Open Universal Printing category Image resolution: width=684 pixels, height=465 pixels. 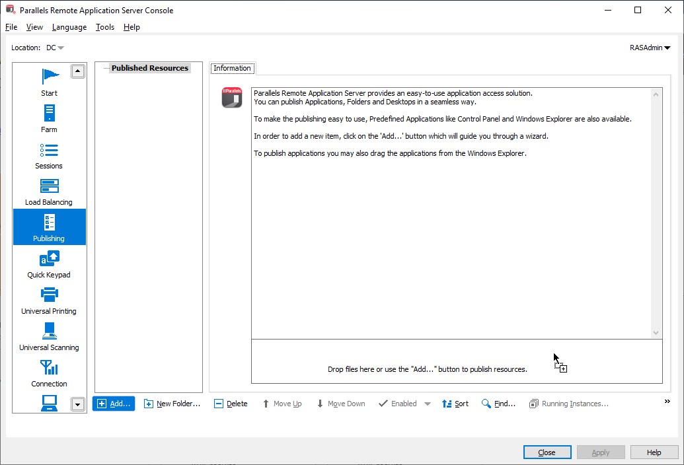coord(50,301)
